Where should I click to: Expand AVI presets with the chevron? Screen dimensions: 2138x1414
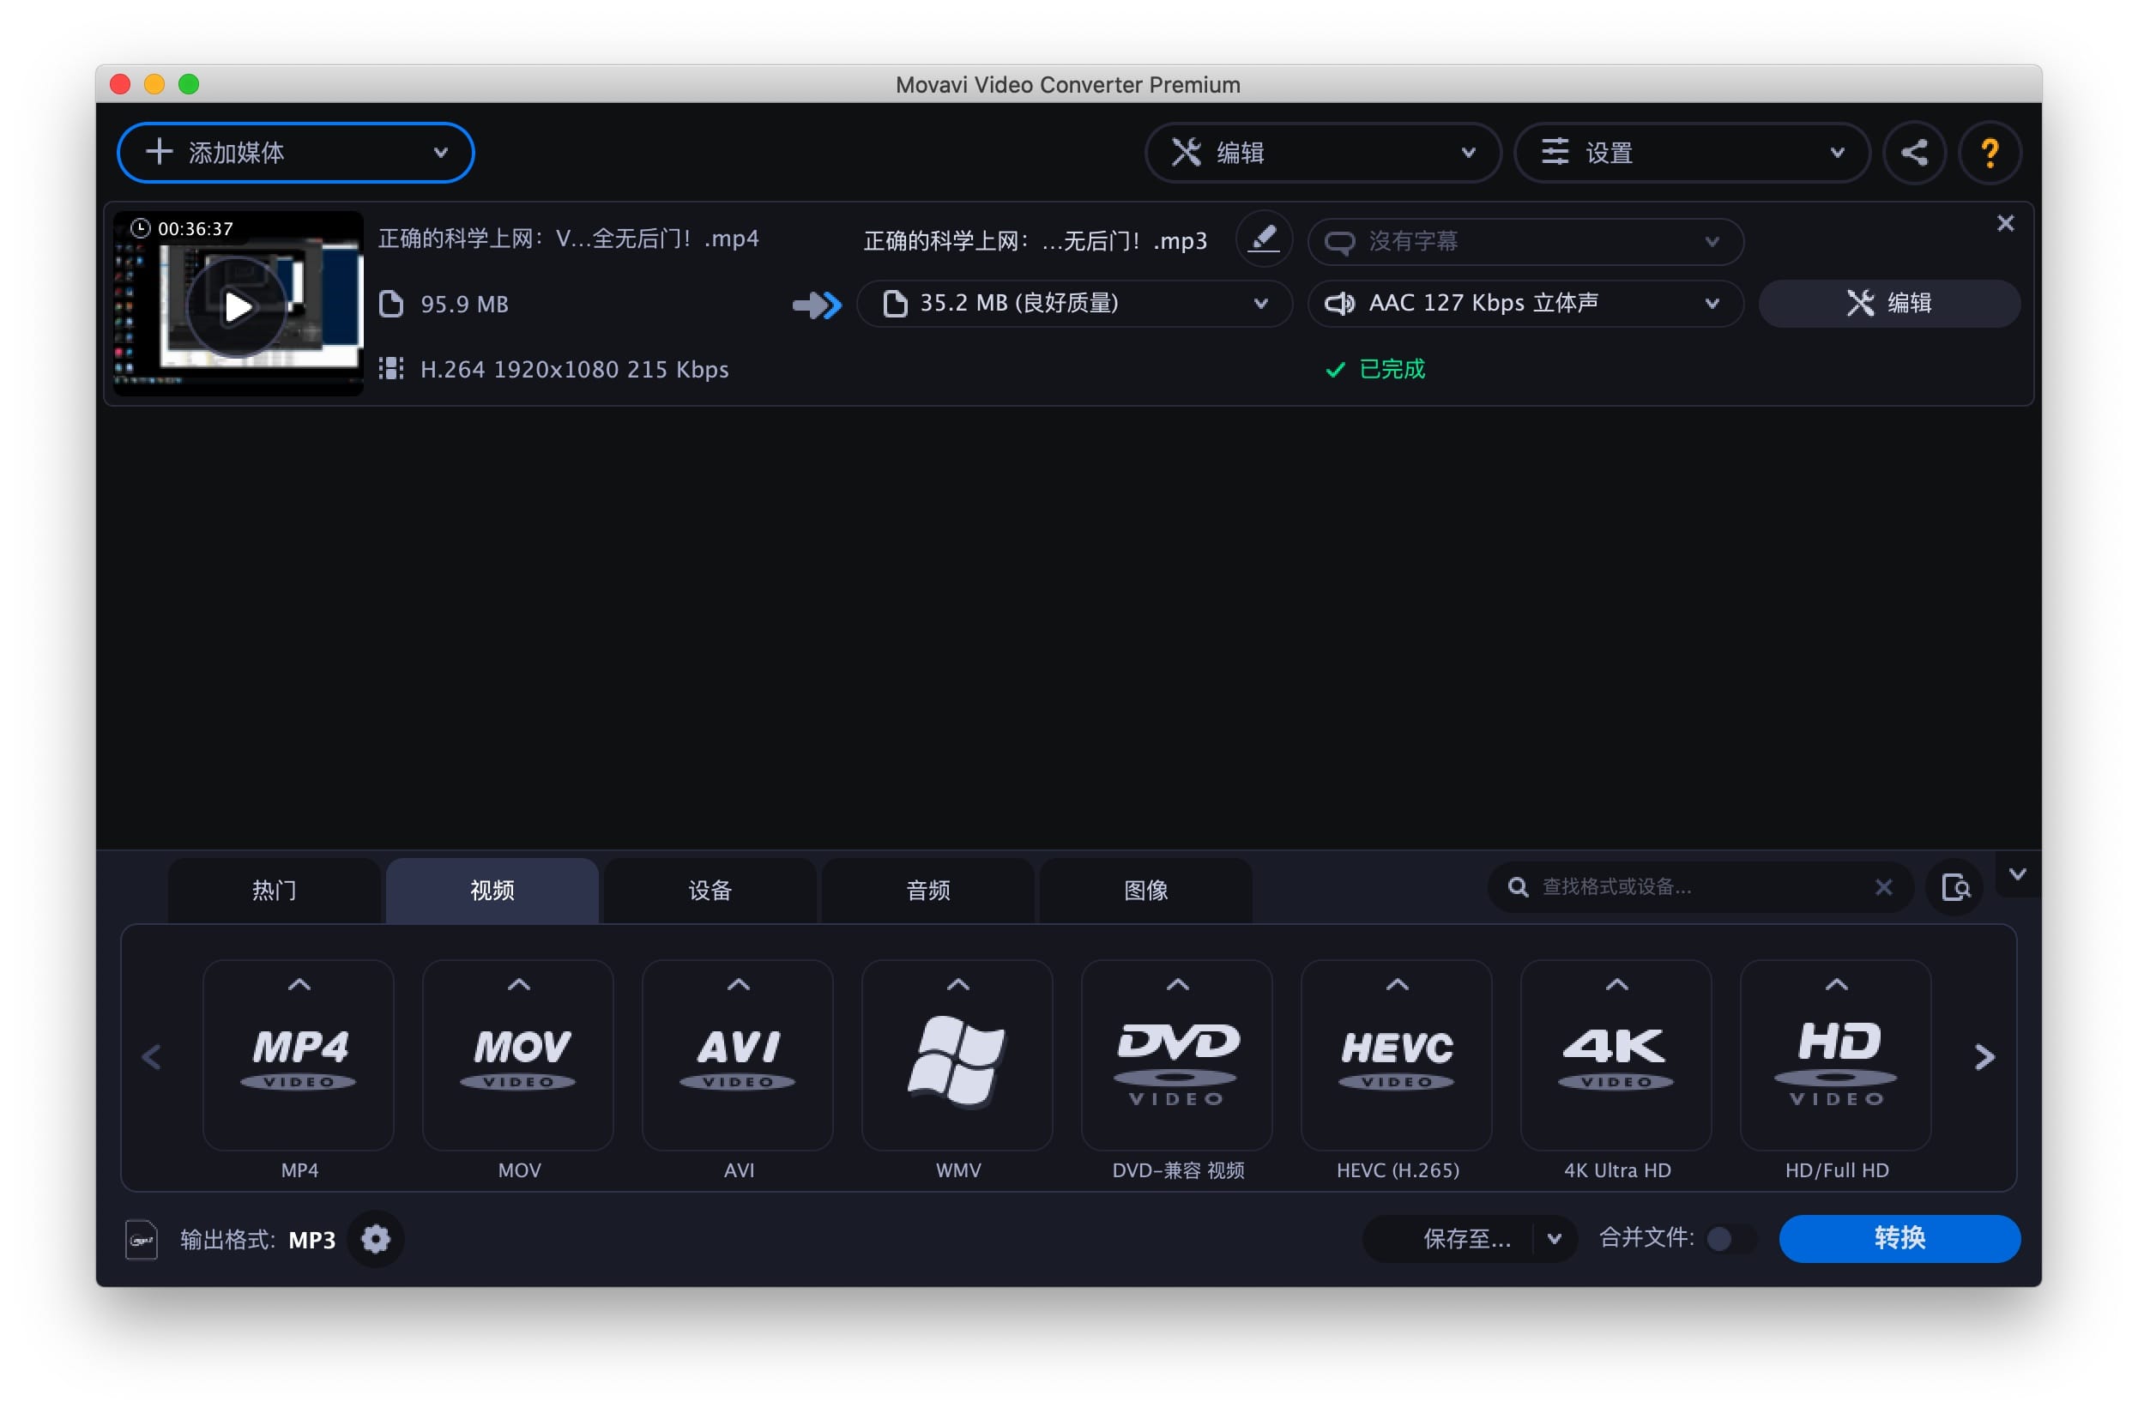tap(739, 985)
